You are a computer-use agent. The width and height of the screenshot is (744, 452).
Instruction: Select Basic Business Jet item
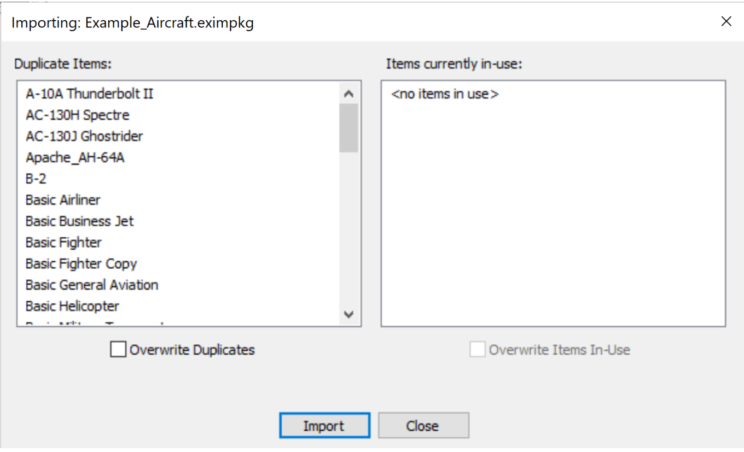[x=78, y=221]
